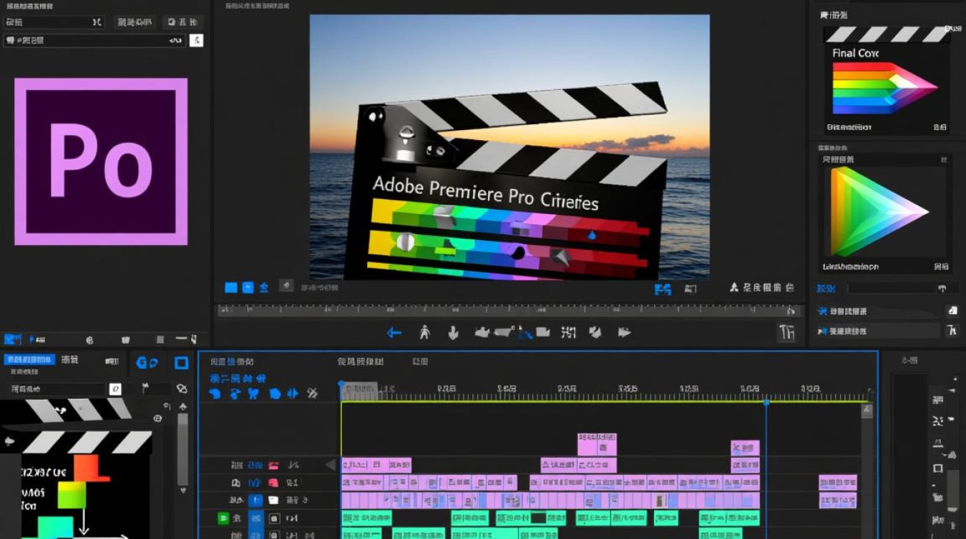Click the Adobe Premiere Pro clapperboard preview image
966x539 pixels.
pos(510,147)
